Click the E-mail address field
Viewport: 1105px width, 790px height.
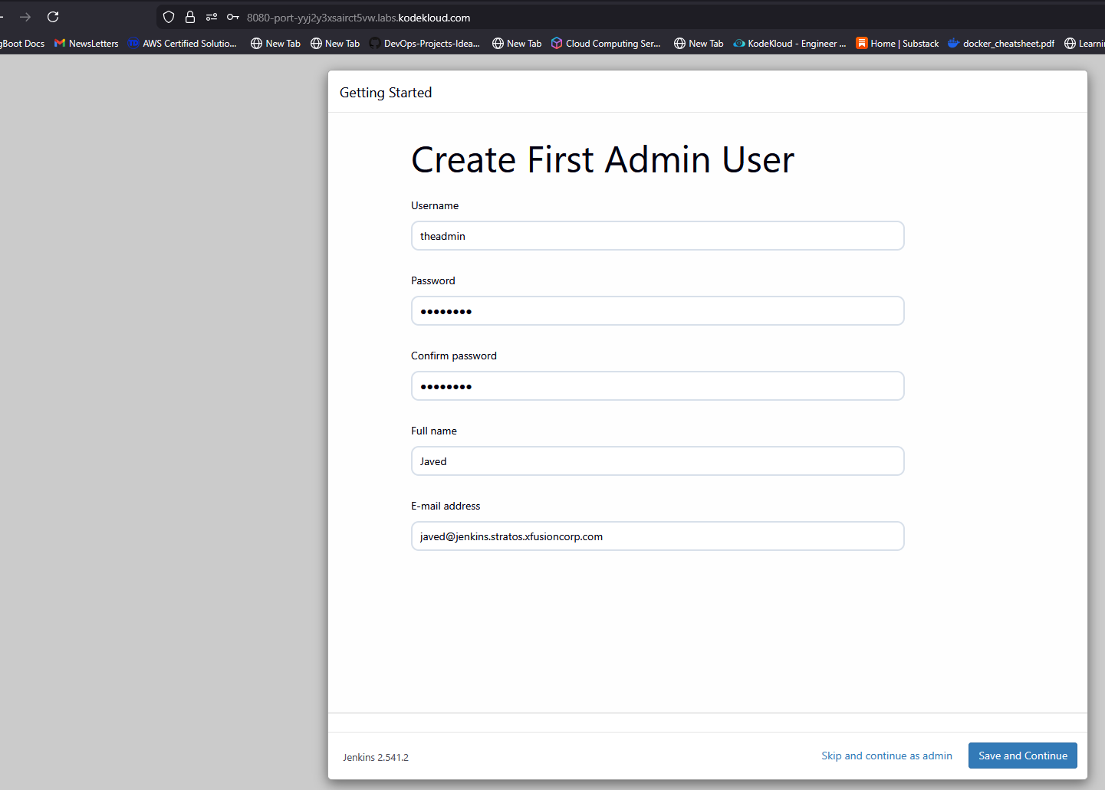click(657, 536)
